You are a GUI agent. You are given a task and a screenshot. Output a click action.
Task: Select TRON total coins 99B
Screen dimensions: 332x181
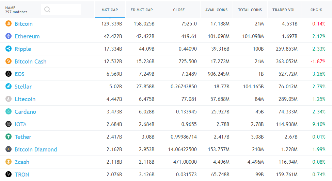point(259,175)
